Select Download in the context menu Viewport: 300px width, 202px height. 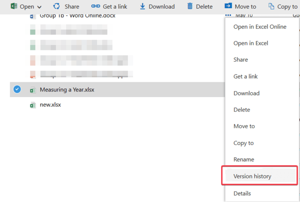tap(246, 93)
